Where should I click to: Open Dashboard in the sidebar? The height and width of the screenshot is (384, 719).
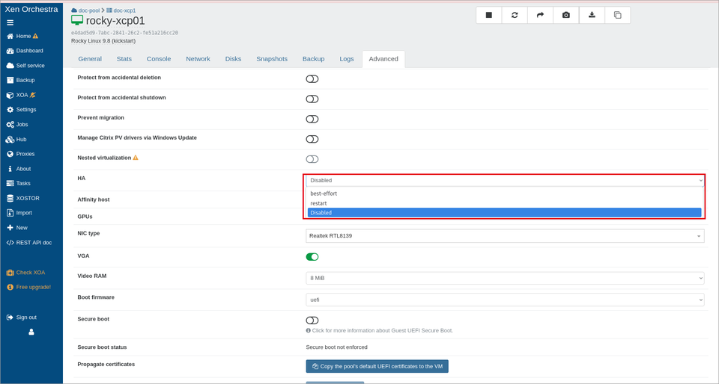click(25, 51)
